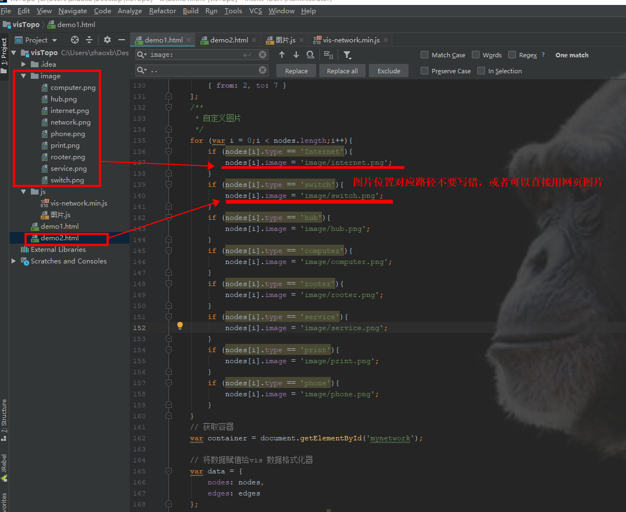The width and height of the screenshot is (626, 512).
Task: Go to previous occurrence up arrow
Action: pyautogui.click(x=282, y=55)
